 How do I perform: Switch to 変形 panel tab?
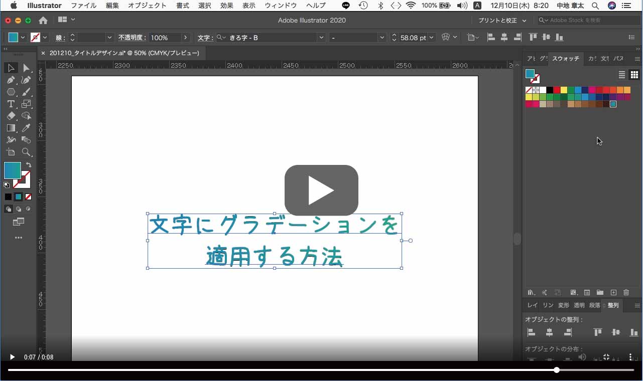click(x=564, y=305)
